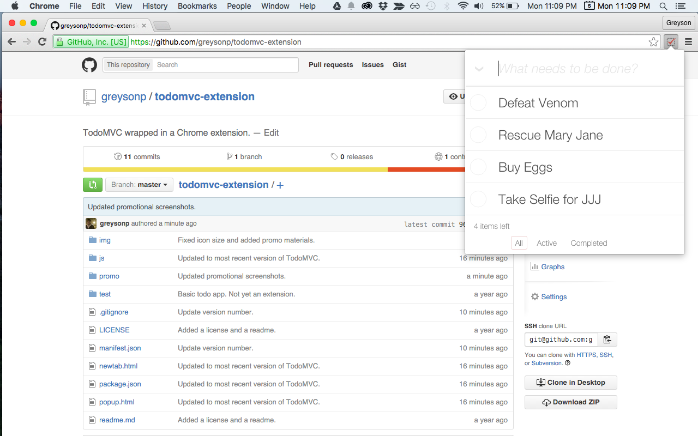Screen dimensions: 698x436
Task: Click the GitHub search field
Action: (226, 65)
